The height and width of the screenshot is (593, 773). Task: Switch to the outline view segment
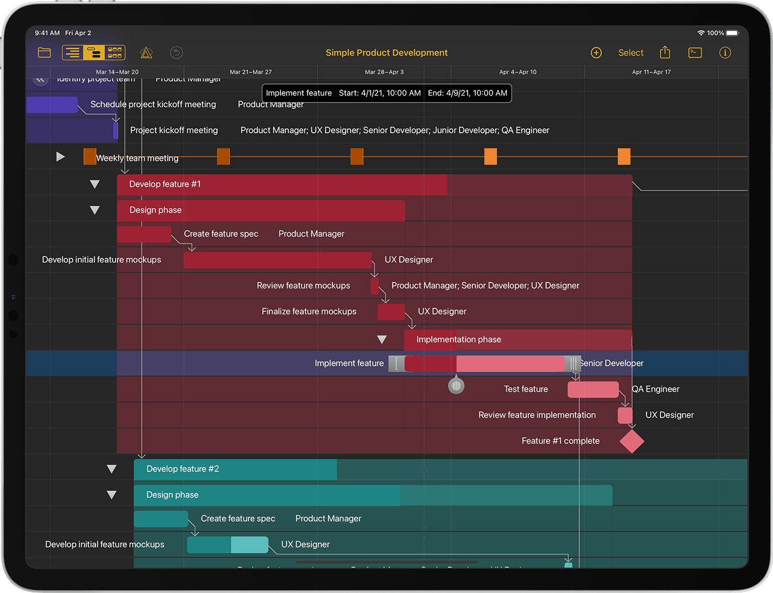(x=72, y=52)
